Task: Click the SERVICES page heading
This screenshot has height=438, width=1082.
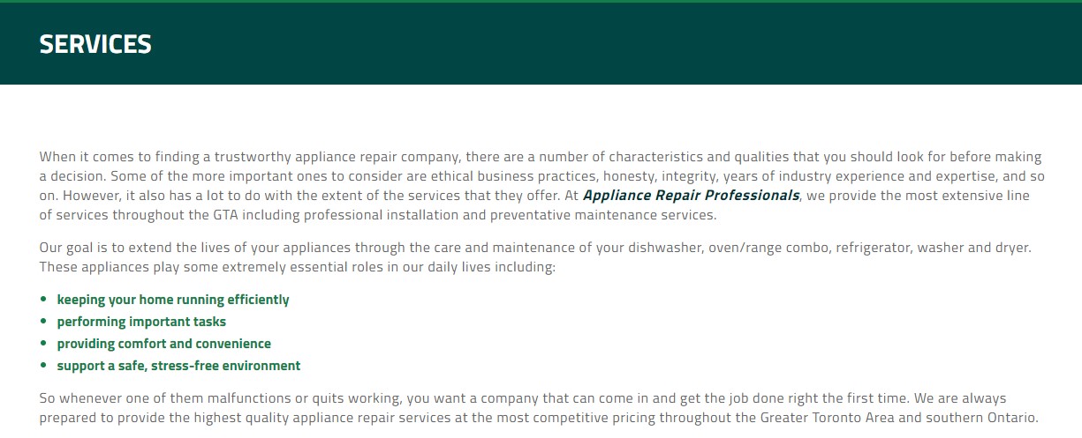Action: tap(95, 44)
